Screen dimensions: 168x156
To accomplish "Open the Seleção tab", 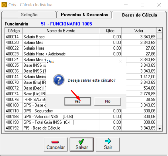I will [x=29, y=15].
